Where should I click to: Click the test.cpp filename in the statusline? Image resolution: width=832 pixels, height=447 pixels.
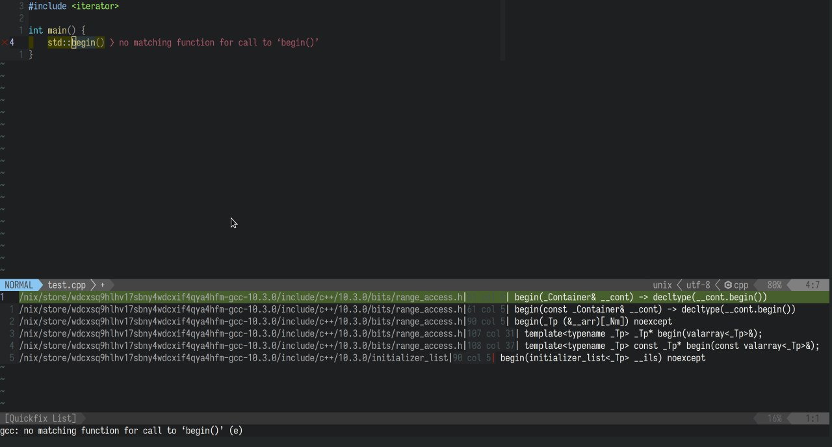66,285
